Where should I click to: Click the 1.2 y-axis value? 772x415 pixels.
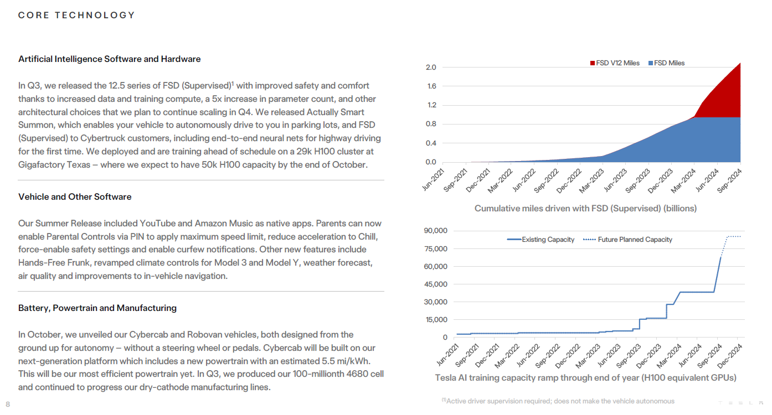click(x=431, y=105)
